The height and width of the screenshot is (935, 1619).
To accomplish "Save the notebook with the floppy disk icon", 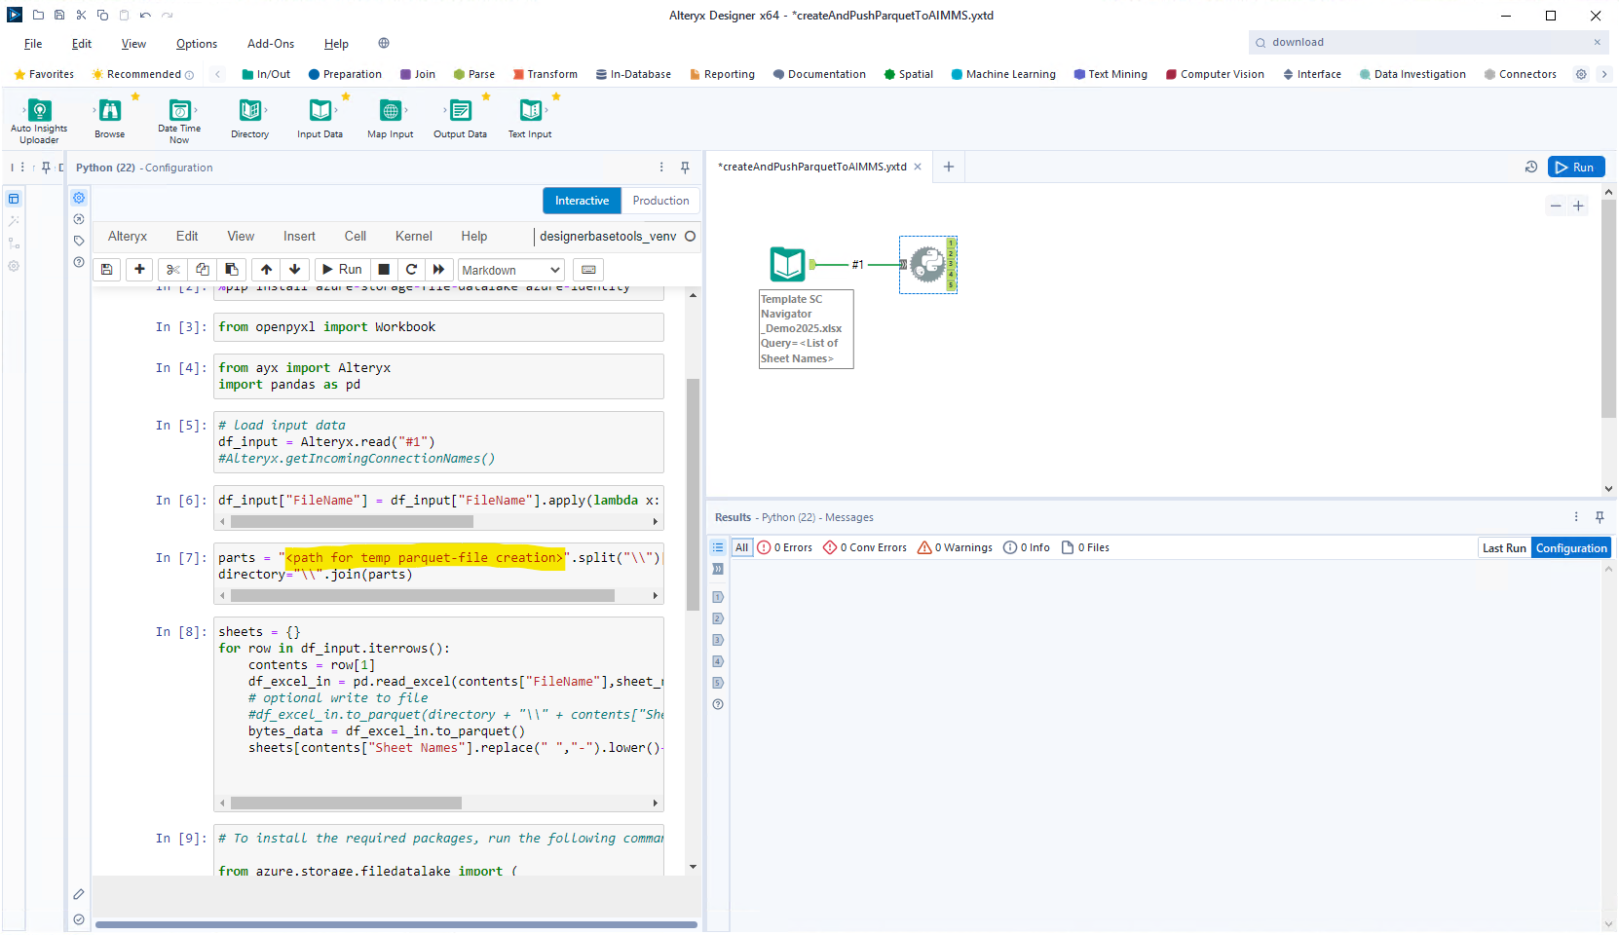I will click(x=107, y=270).
